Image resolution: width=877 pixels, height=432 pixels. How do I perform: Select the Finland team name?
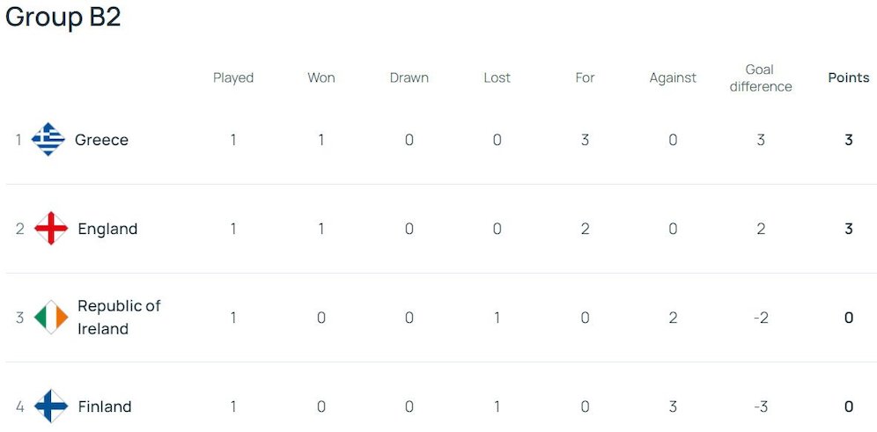coord(105,406)
